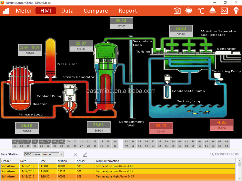Go to the Report tab

point(128,11)
